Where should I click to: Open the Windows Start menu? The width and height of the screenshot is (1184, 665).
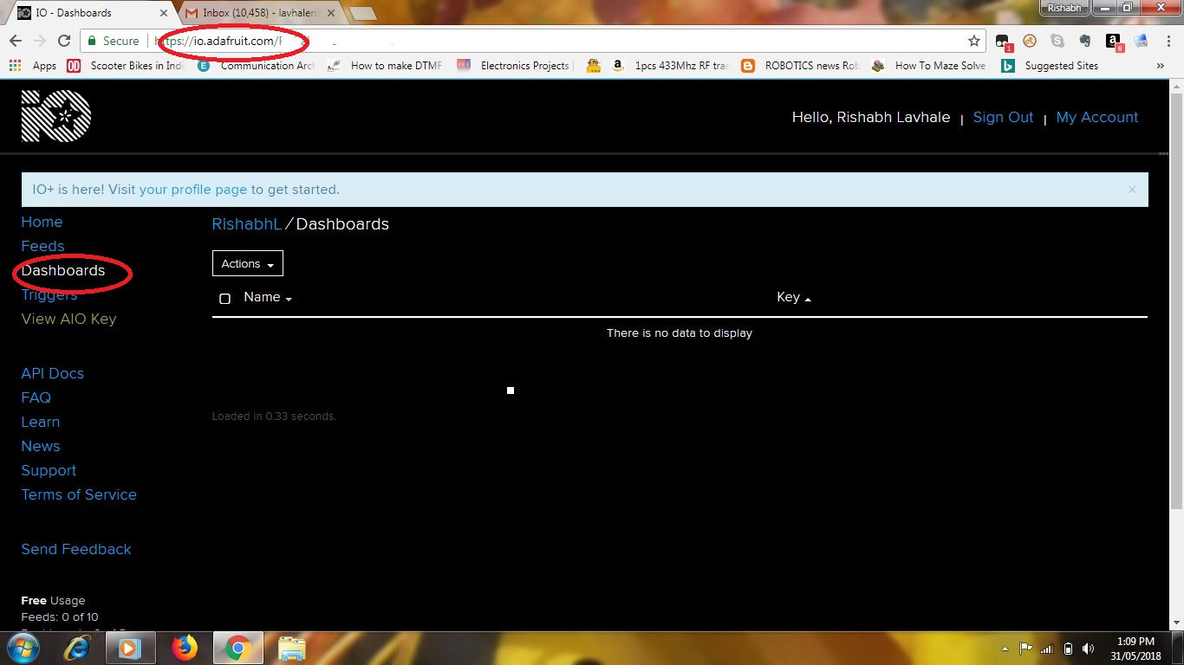(24, 648)
